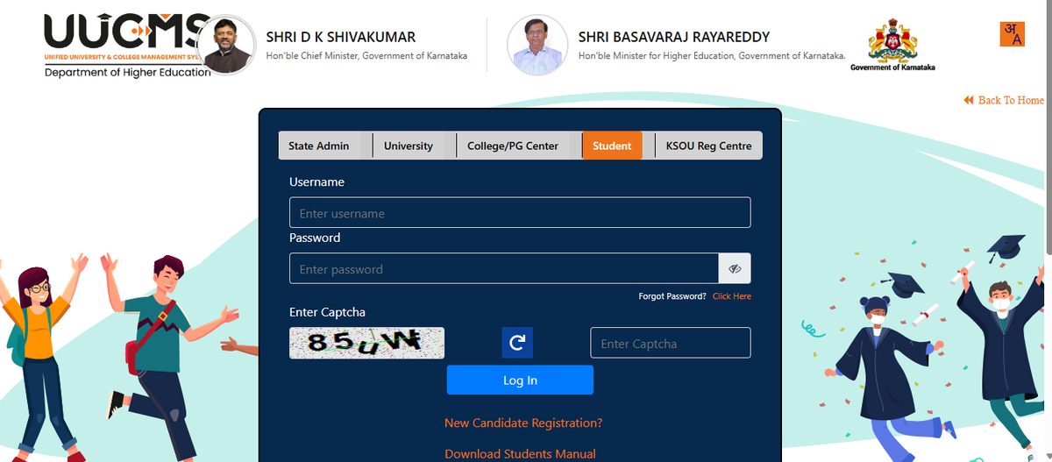Viewport: 1052px width, 462px height.
Task: Open Download Students Manual link
Action: [x=520, y=453]
